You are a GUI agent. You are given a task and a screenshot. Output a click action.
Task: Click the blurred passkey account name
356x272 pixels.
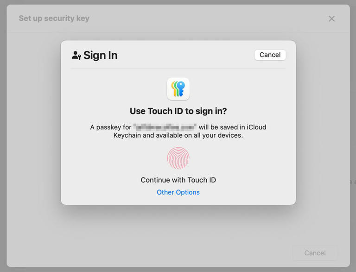[165, 127]
